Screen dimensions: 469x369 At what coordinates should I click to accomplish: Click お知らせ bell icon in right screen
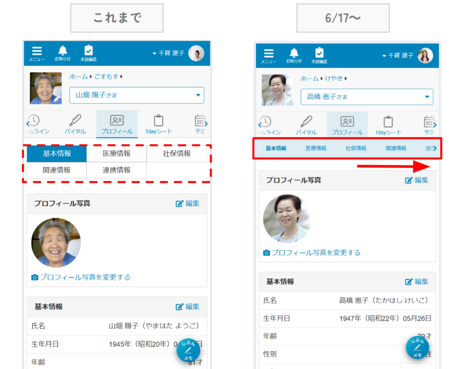coord(294,55)
